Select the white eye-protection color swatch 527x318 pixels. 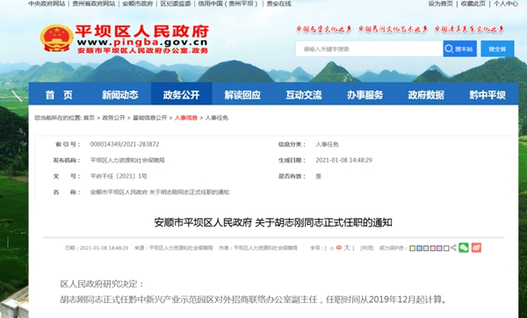pos(446,249)
